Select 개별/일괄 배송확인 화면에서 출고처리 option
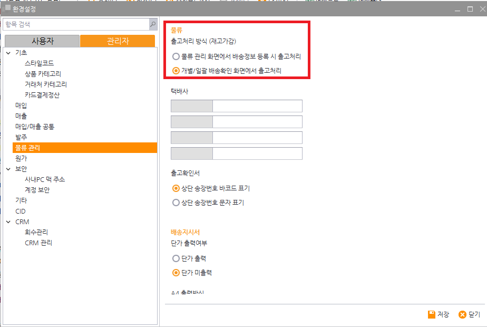 tap(176, 70)
